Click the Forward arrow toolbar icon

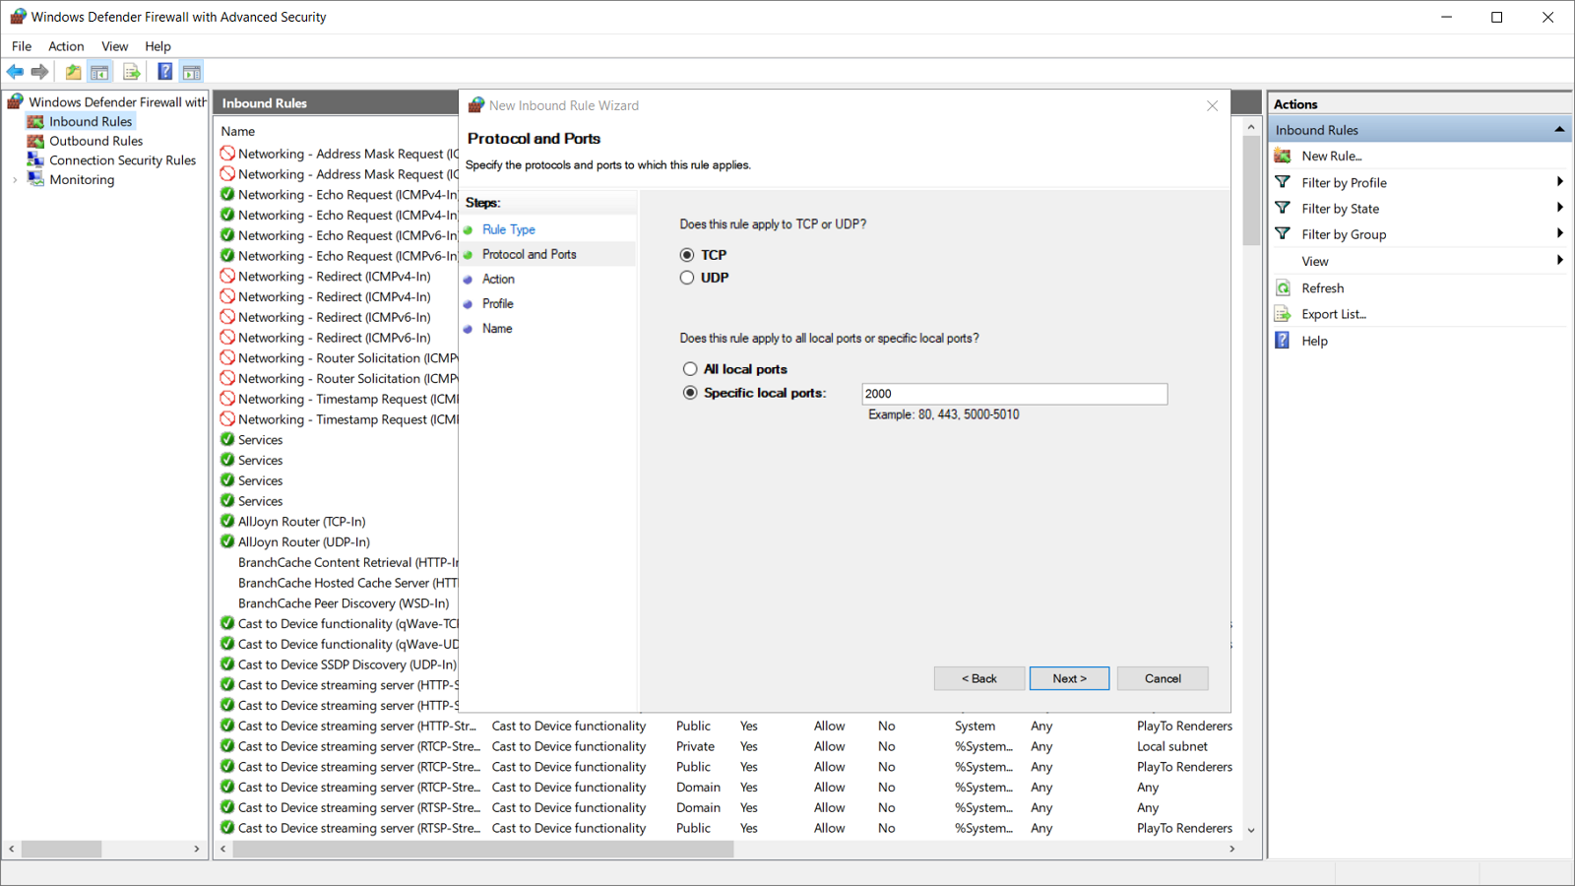click(40, 72)
